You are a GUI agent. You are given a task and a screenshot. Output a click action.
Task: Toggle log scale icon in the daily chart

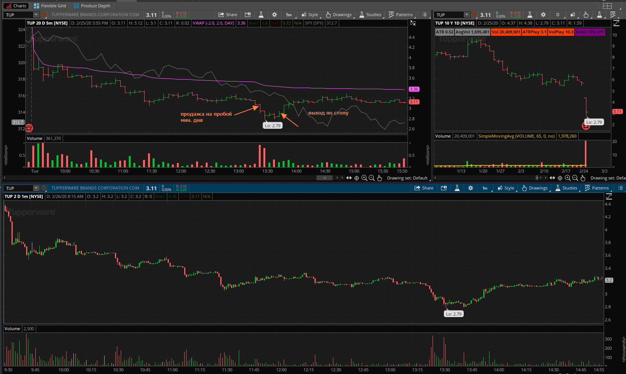(x=616, y=23)
